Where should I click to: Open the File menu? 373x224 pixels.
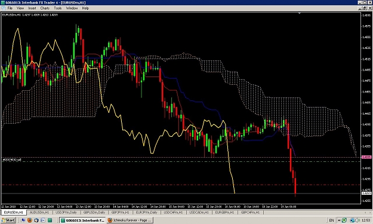10,8
